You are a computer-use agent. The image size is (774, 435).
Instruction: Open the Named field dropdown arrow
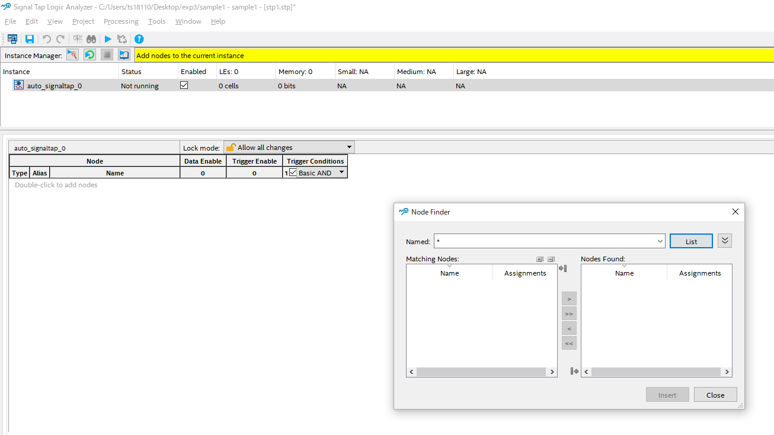pyautogui.click(x=660, y=241)
